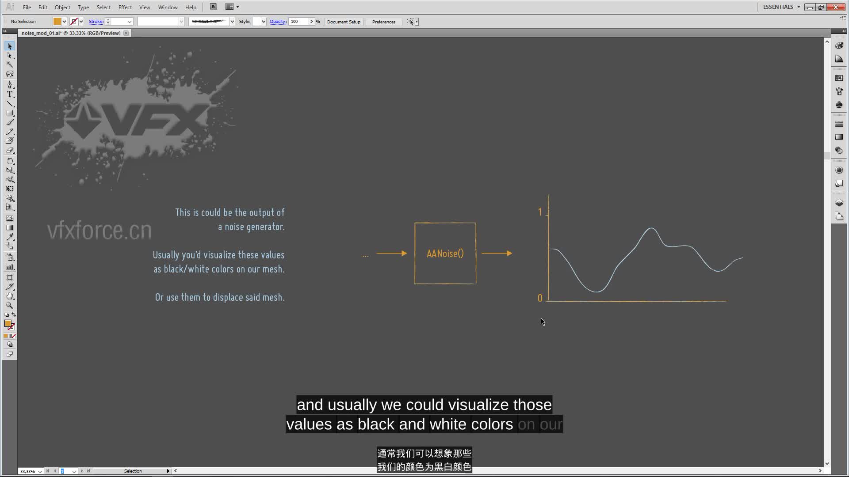Viewport: 849px width, 477px height.
Task: Select the Line Segment tool
Action: click(x=10, y=104)
